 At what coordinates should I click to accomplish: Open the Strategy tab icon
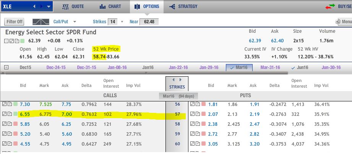coord(172,6)
